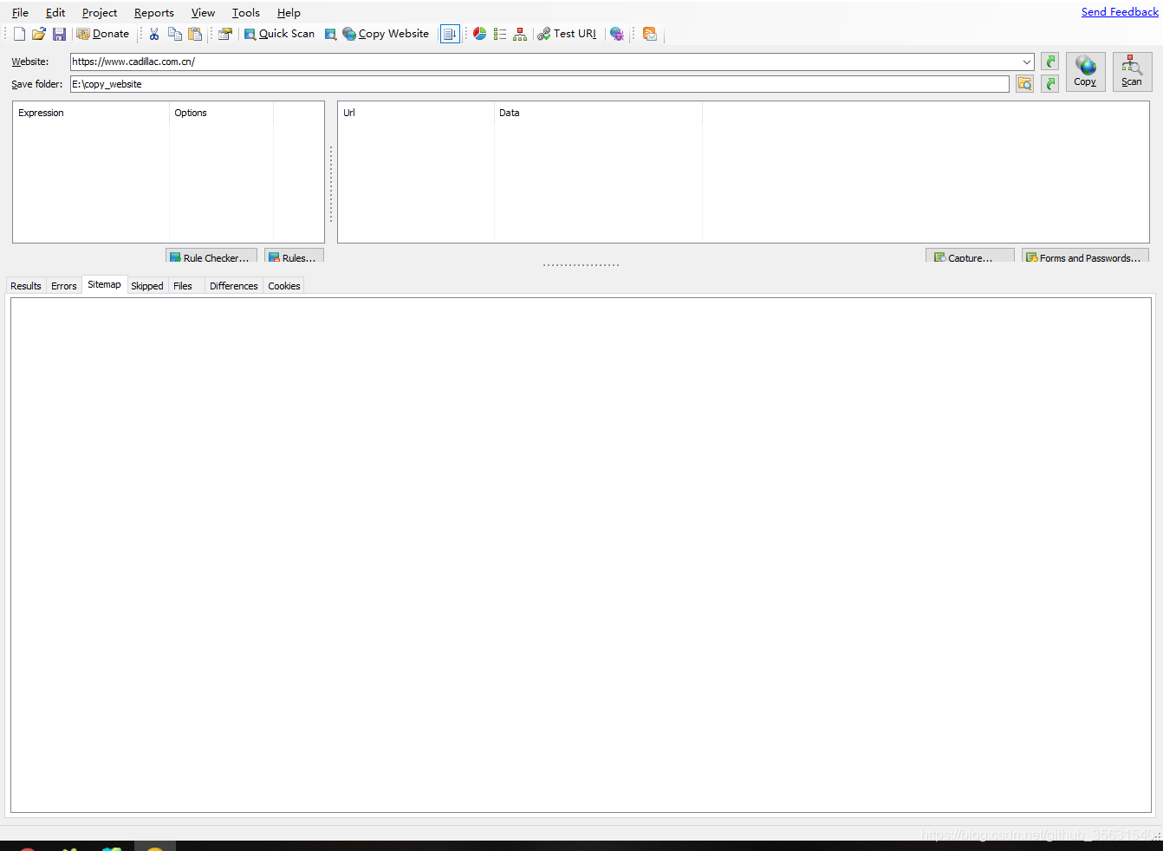Expand the Website URL dropdown arrow
The image size is (1163, 851).
coord(1027,62)
